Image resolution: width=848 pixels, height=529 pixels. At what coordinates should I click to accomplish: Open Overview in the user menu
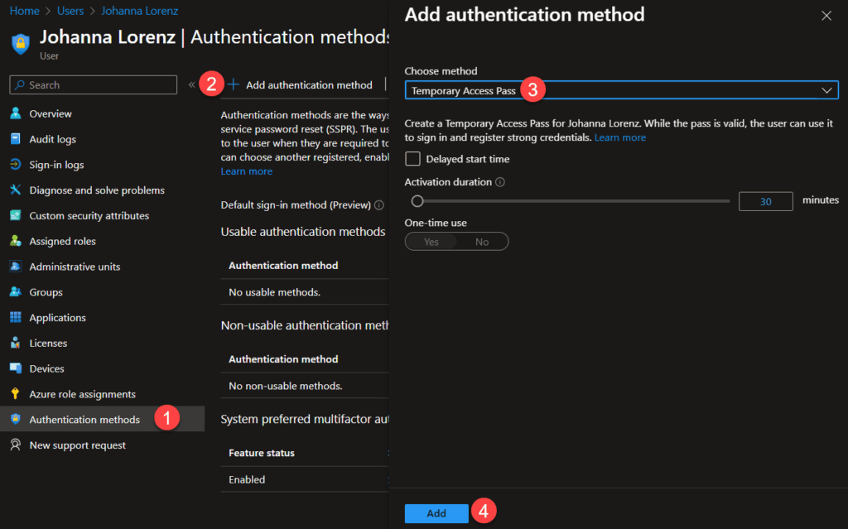click(x=51, y=113)
